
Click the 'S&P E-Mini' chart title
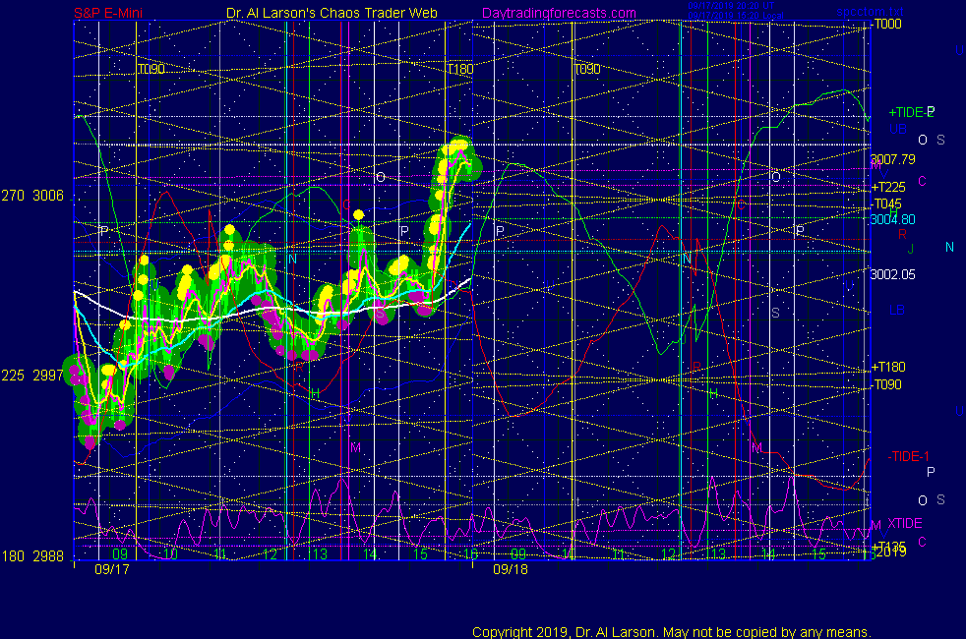tap(108, 13)
